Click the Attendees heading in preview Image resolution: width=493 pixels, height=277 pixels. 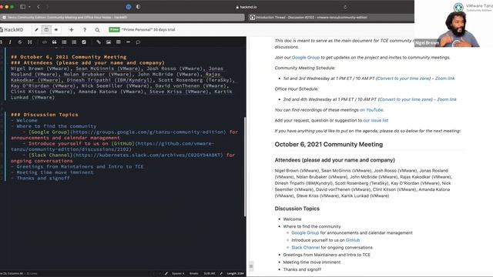[334, 160]
